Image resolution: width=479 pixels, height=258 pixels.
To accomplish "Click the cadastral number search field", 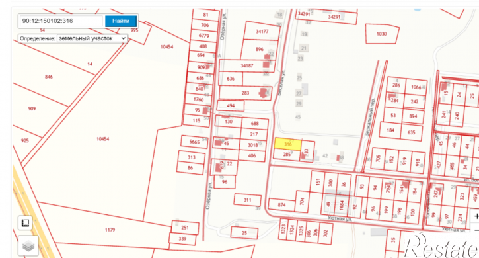I will pos(61,21).
